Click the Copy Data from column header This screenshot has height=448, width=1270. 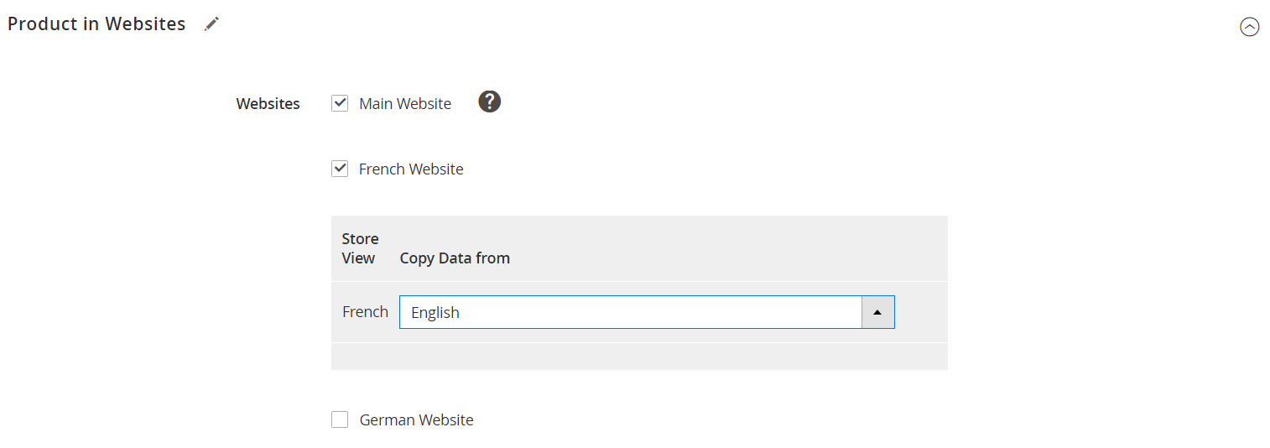455,258
